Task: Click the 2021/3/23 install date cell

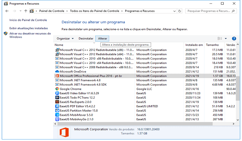Action: coord(192,115)
